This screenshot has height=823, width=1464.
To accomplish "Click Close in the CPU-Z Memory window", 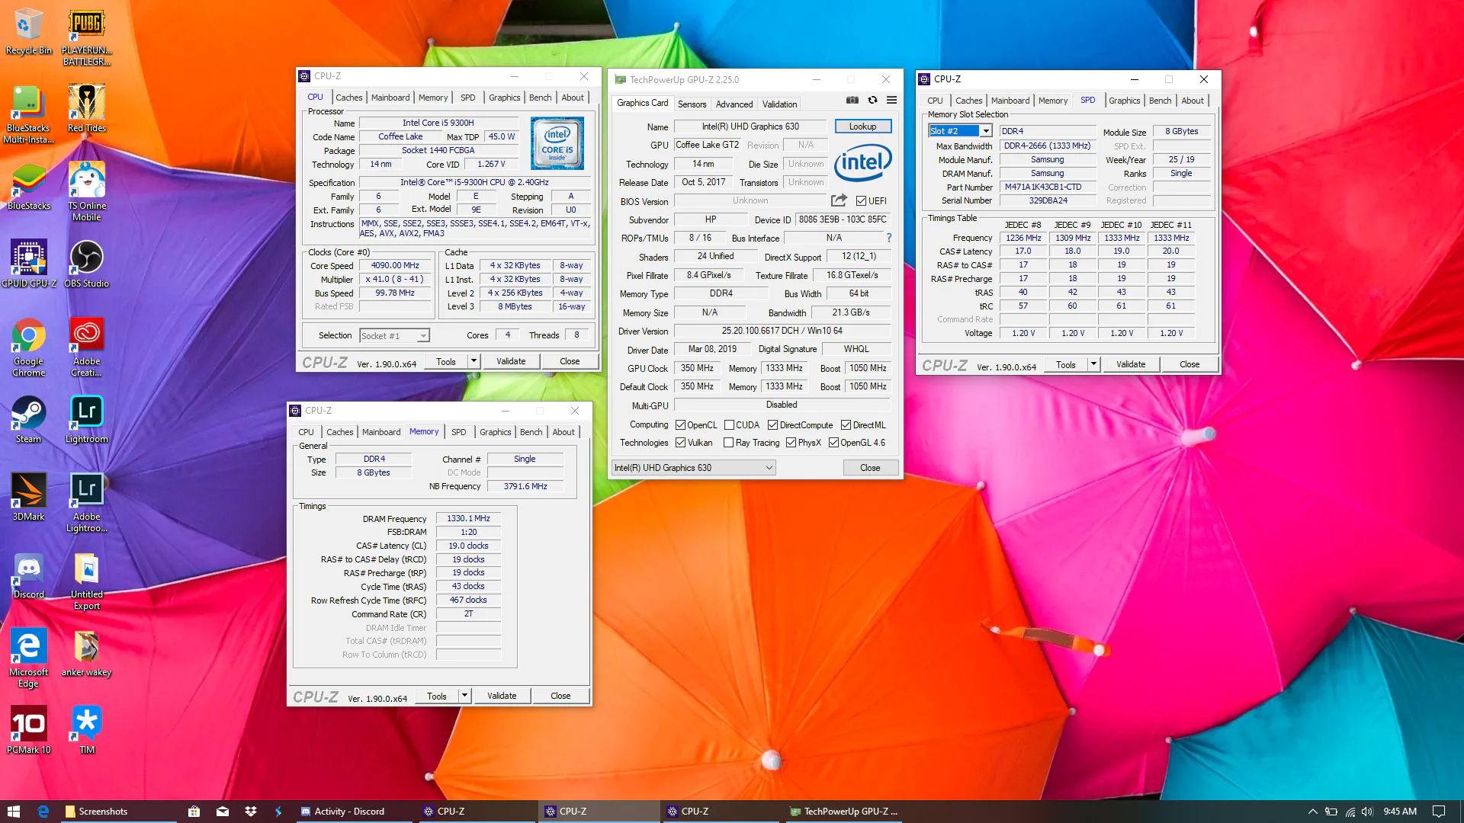I will pyautogui.click(x=560, y=696).
